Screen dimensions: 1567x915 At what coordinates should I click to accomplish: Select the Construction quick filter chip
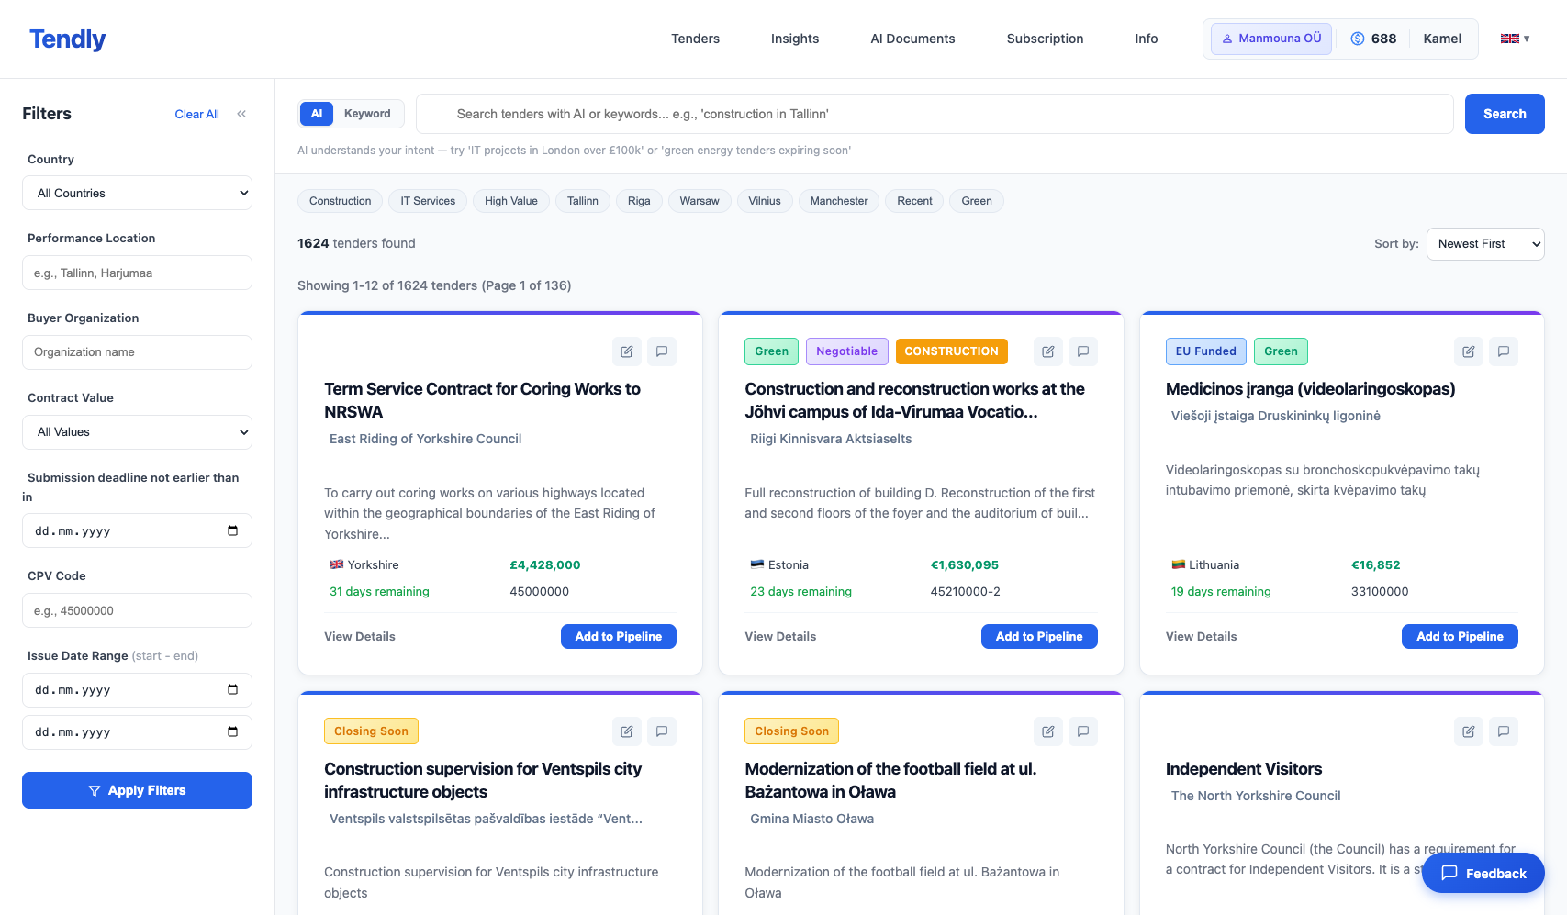pyautogui.click(x=341, y=201)
